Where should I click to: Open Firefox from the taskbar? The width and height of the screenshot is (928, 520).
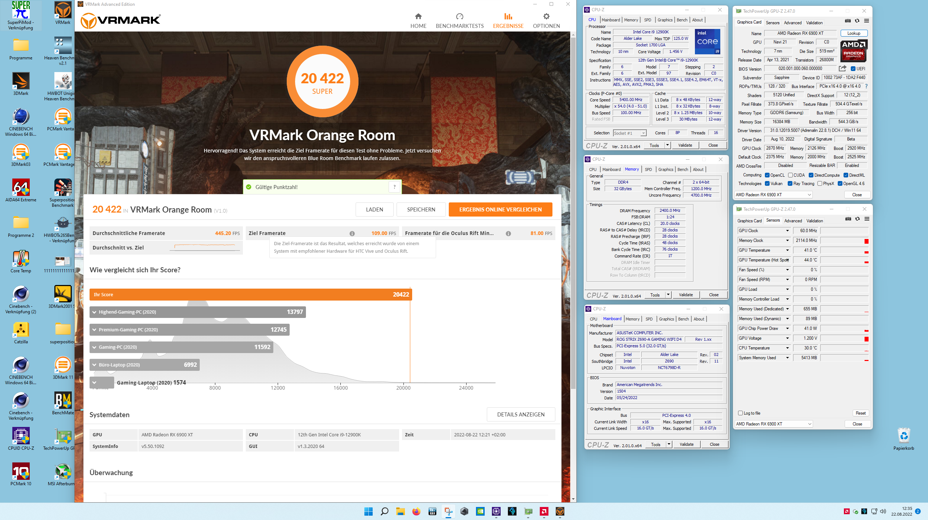416,511
